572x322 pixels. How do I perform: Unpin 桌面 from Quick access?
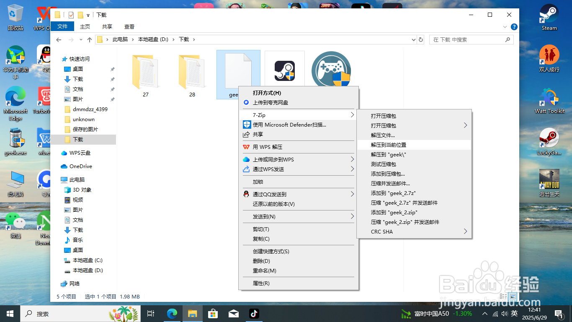click(x=113, y=69)
